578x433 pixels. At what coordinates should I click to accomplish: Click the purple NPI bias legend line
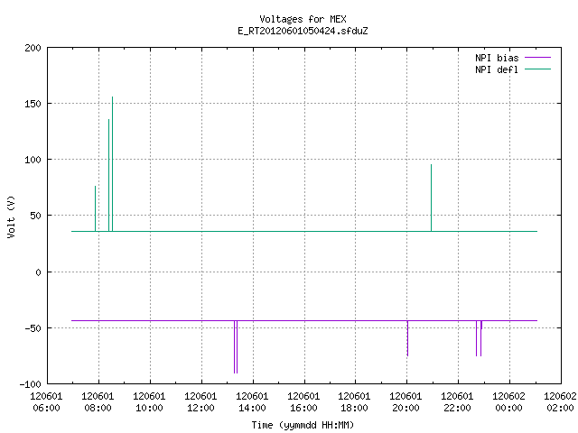click(537, 58)
